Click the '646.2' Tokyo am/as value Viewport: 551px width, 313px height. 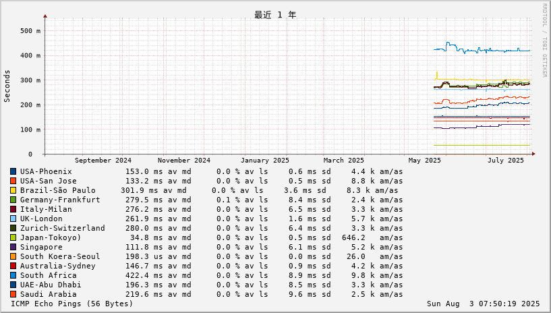pos(353,238)
